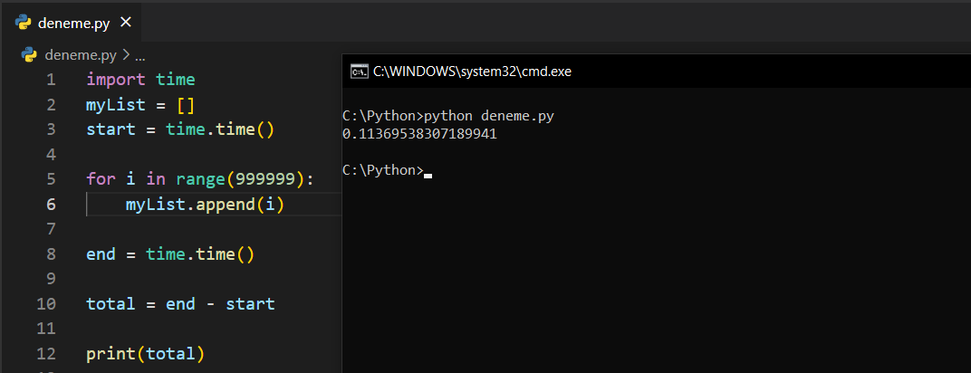Click the total = end - start line
Viewport: 971px width, 373px height.
point(179,303)
